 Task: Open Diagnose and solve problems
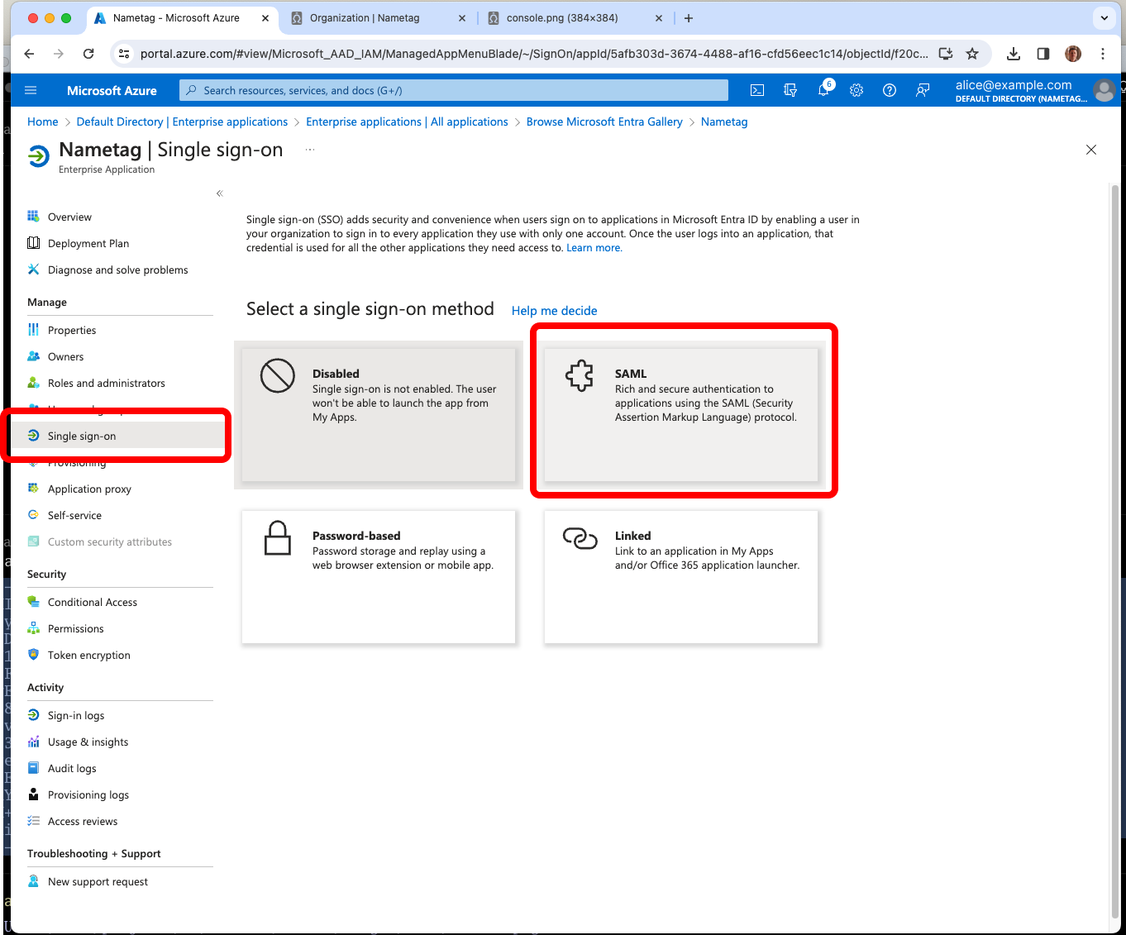120,270
